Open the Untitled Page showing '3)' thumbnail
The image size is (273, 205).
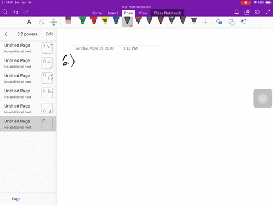[x=28, y=78]
